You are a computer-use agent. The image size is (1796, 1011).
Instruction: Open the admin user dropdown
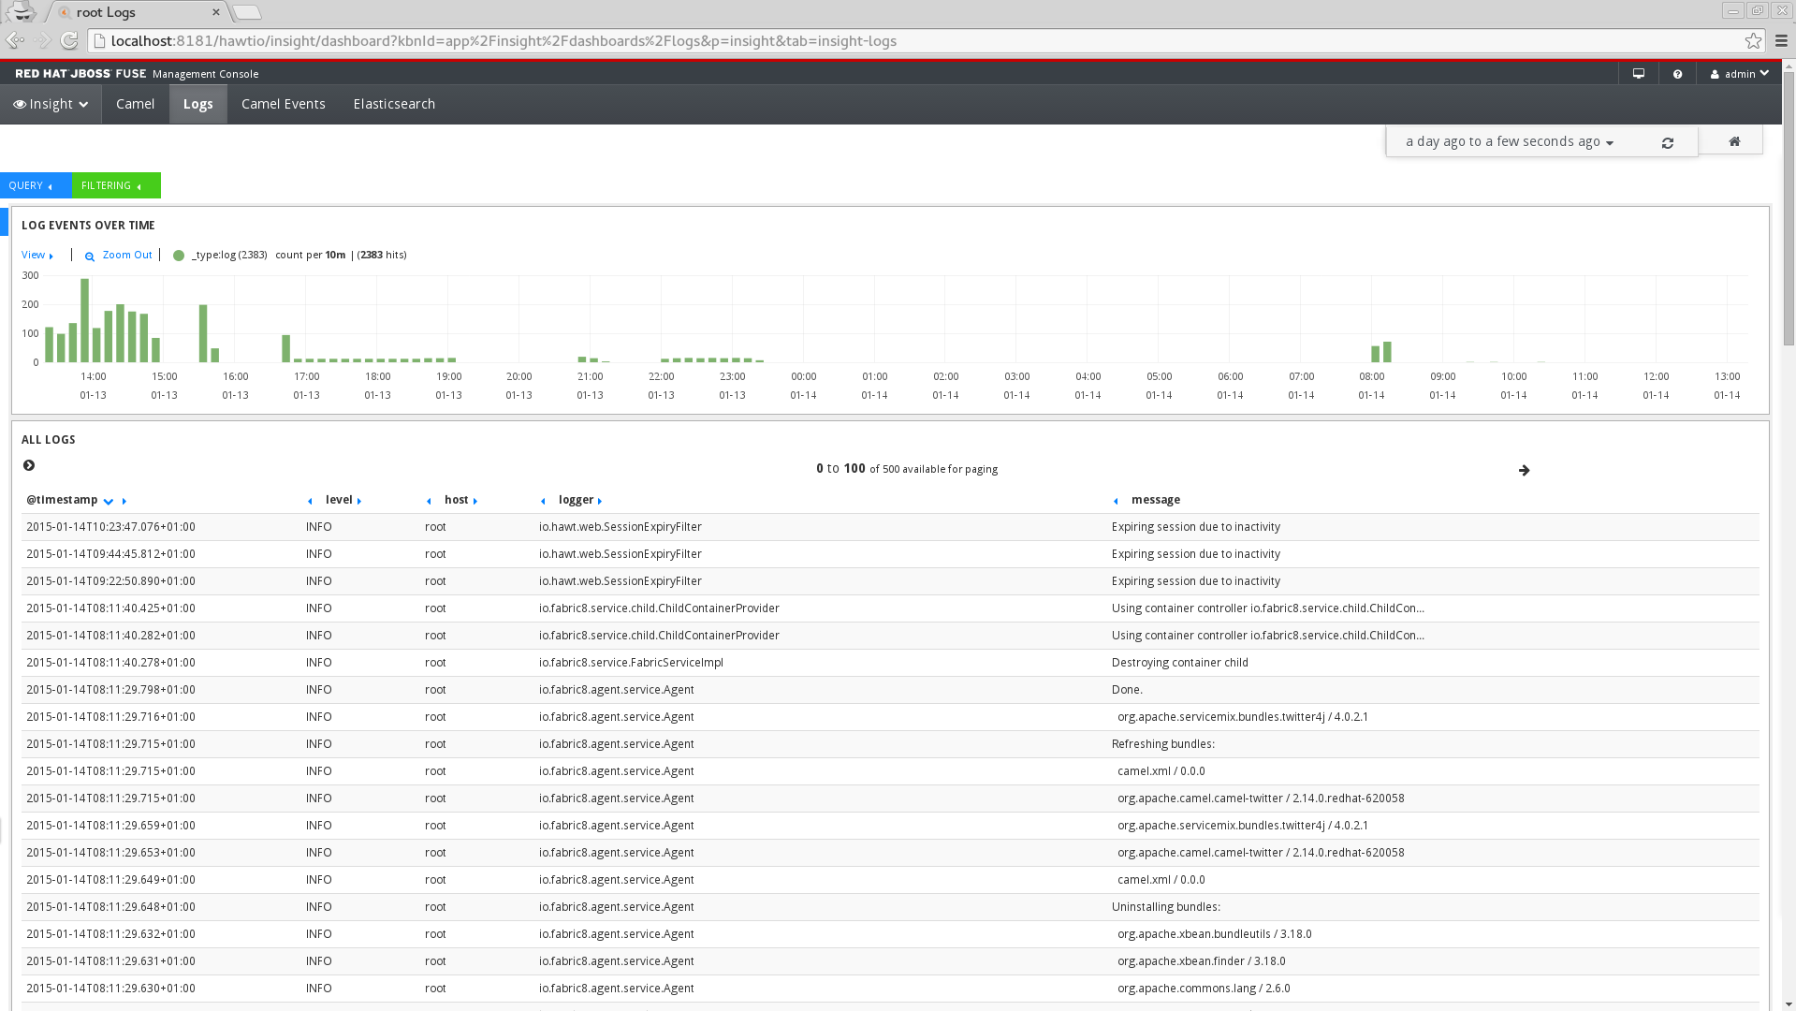coord(1740,74)
